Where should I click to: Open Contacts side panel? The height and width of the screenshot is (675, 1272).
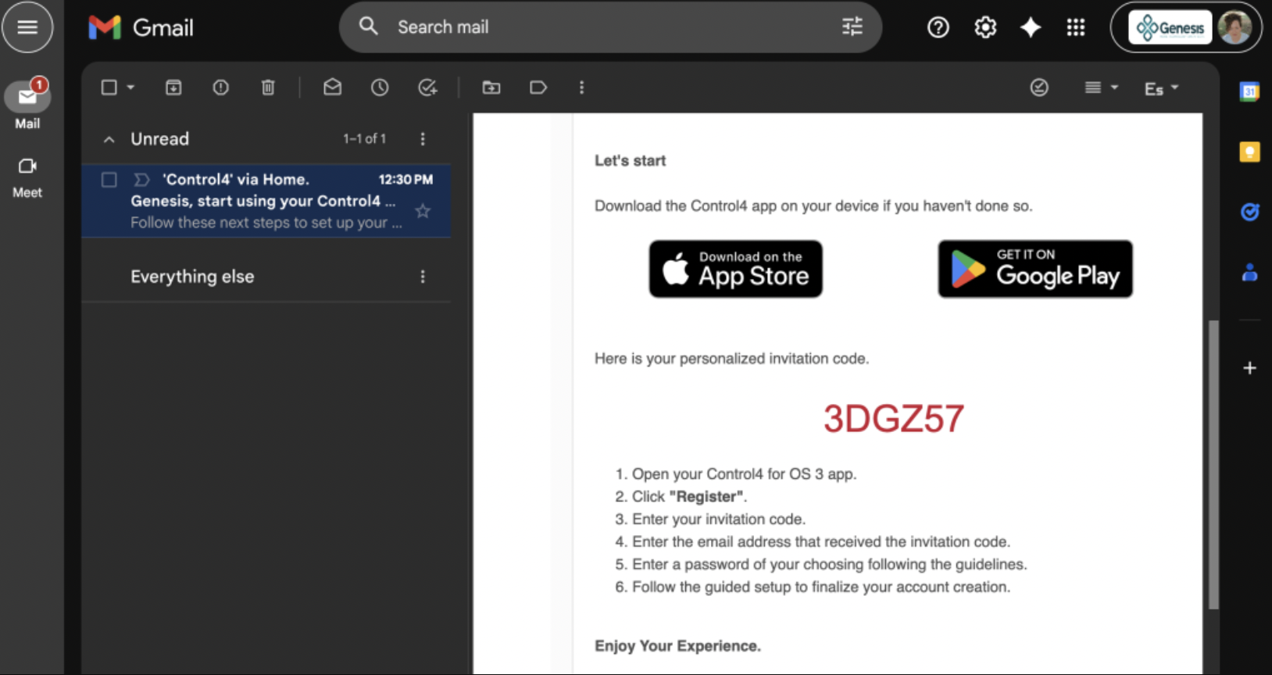click(x=1249, y=273)
